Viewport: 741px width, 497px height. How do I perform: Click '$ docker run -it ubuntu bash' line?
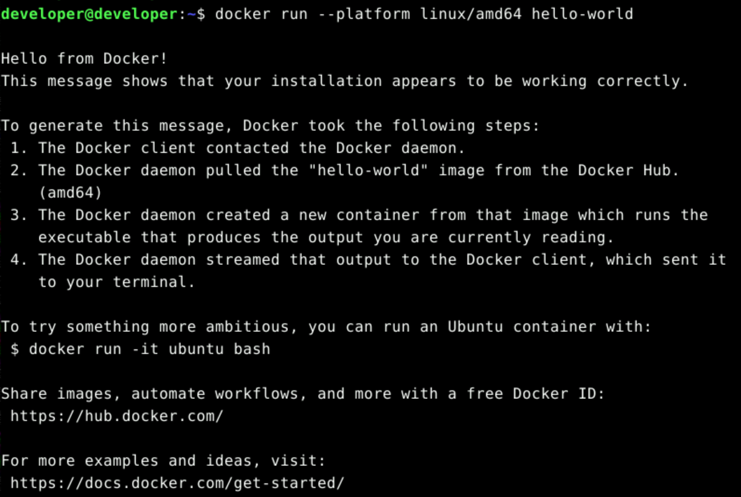pos(140,349)
